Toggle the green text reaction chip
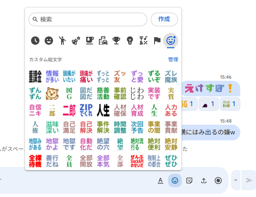Screen dimensions: 256x197 pyautogui.click(x=230, y=104)
